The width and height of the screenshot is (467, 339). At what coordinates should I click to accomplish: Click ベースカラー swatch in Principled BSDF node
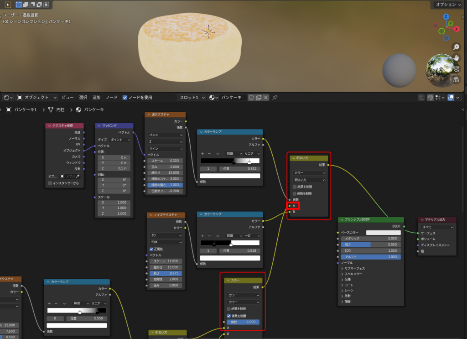(383, 233)
